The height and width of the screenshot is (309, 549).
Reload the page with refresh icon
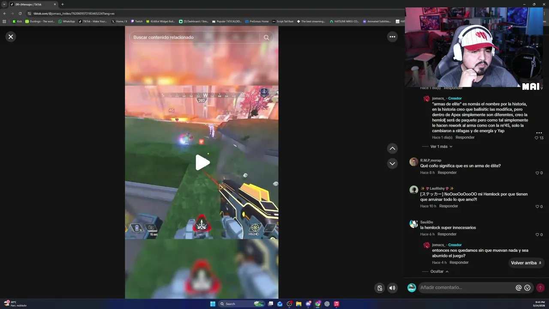[20, 13]
